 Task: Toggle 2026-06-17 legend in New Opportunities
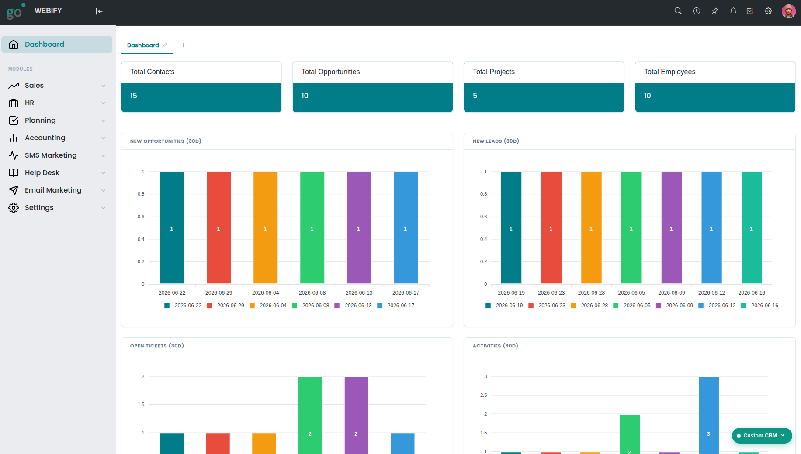[x=396, y=306]
